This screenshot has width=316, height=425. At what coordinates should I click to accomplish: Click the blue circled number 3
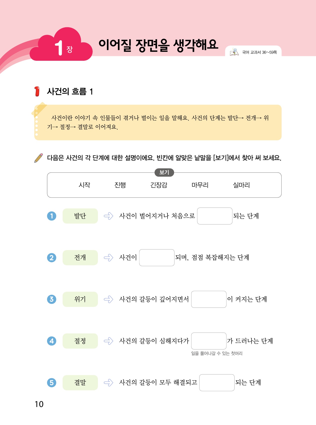[52, 299]
